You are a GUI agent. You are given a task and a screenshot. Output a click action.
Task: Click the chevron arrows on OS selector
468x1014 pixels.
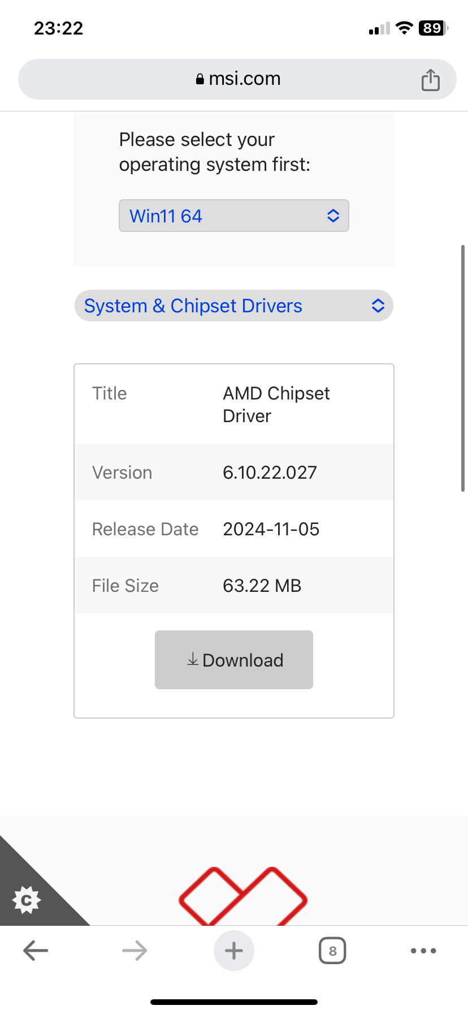point(333,216)
